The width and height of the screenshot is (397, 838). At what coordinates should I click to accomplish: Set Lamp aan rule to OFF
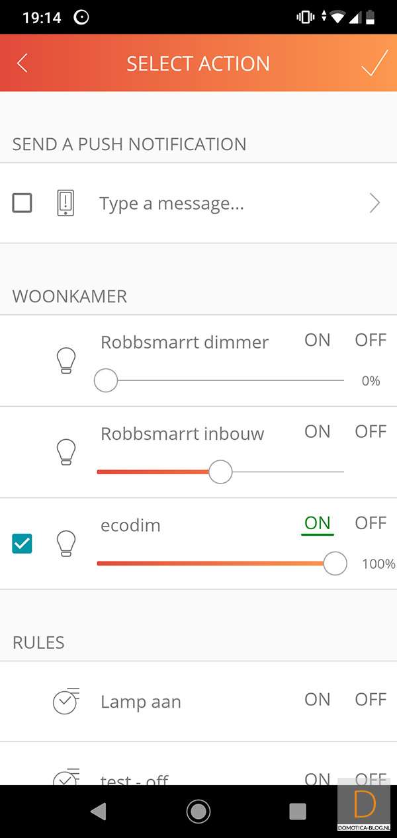pyautogui.click(x=371, y=700)
